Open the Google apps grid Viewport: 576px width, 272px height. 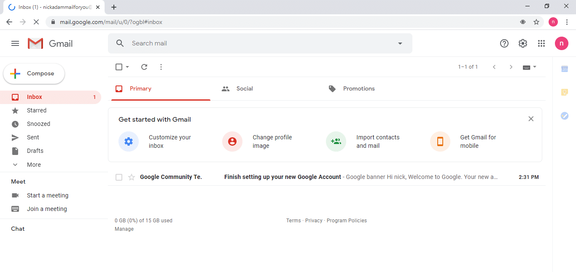coord(541,43)
